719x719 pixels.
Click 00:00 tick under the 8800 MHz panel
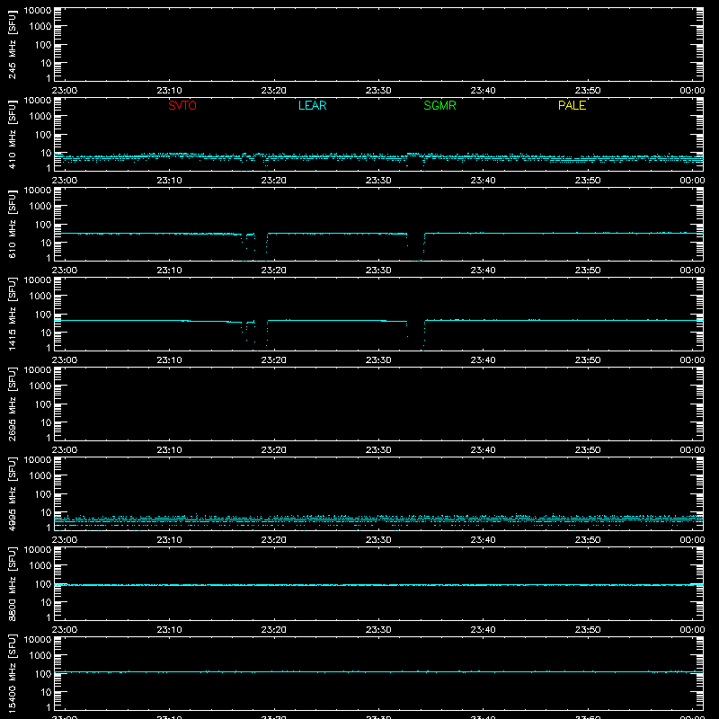coord(692,630)
